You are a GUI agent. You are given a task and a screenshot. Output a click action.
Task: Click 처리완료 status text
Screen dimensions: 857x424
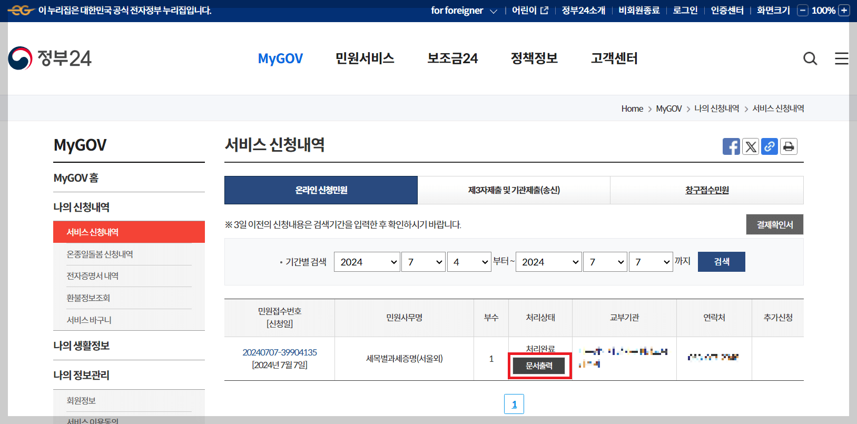coord(540,349)
